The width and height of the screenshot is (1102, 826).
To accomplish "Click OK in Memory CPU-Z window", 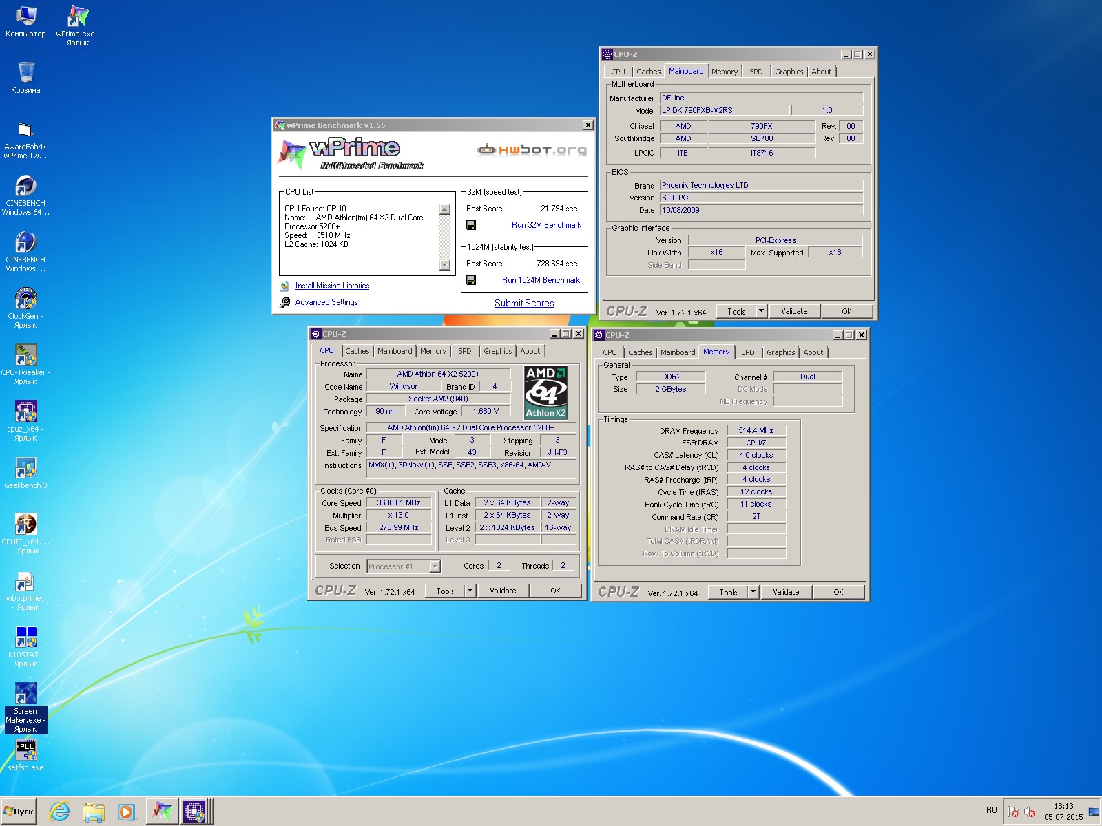I will [x=838, y=592].
